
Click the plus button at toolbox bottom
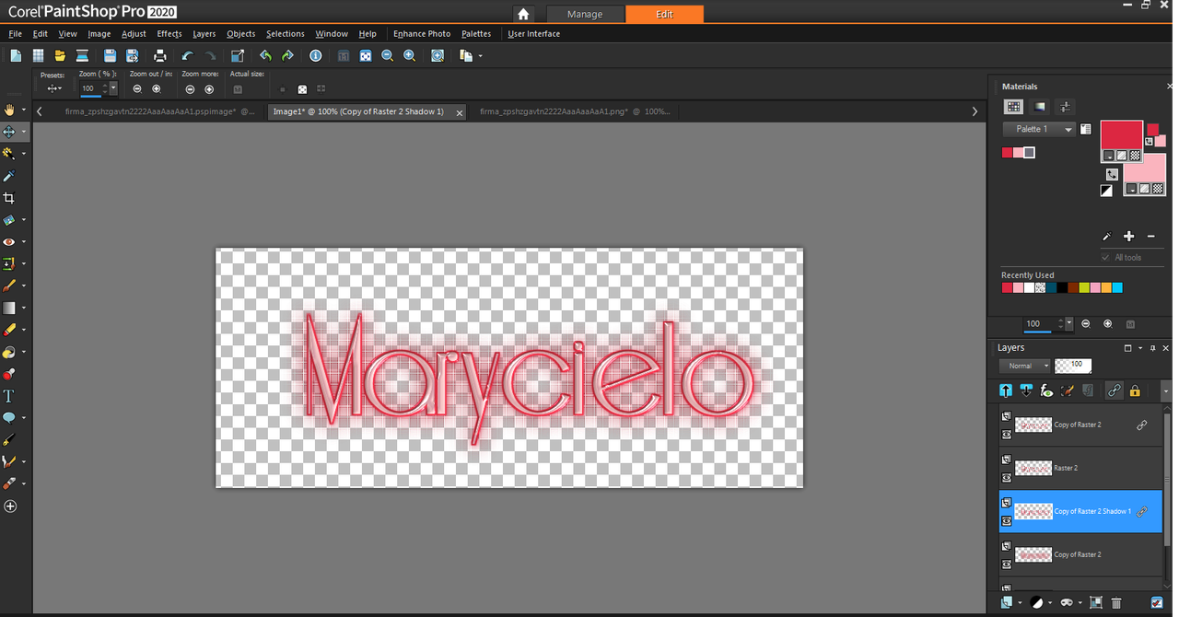point(10,506)
